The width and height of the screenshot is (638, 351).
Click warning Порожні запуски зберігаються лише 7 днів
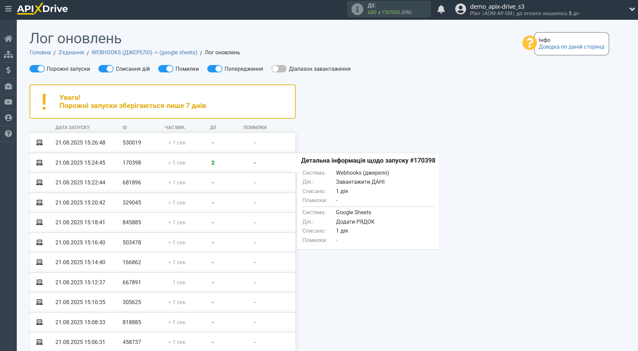(x=133, y=106)
